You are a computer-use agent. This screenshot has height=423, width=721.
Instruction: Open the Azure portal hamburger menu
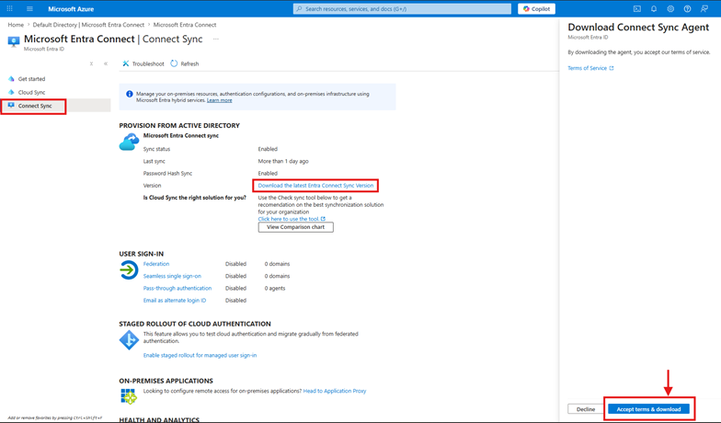pos(29,9)
